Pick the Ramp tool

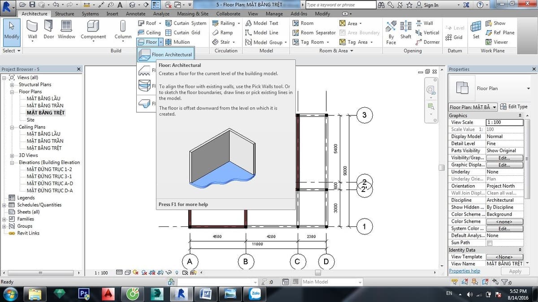coord(222,33)
